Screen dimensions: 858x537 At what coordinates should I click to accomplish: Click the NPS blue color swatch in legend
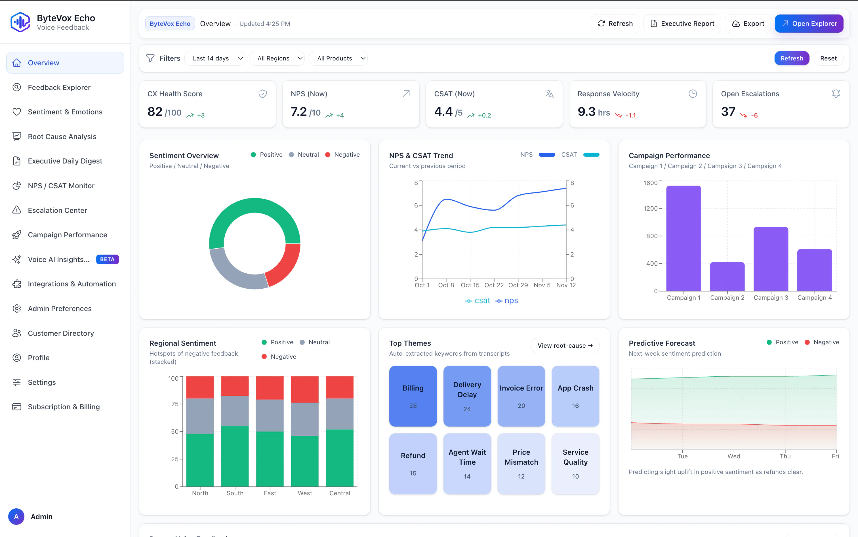click(x=547, y=154)
